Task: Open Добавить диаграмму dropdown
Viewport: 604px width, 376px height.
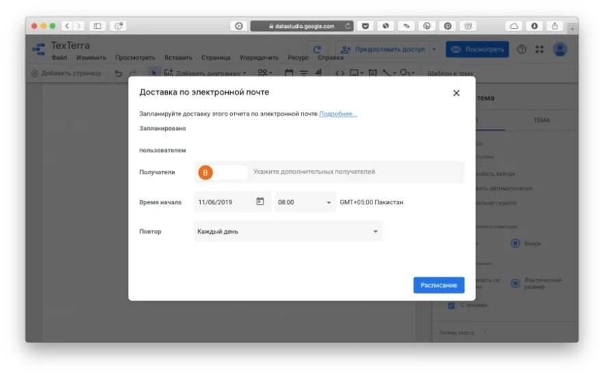Action: click(x=205, y=73)
